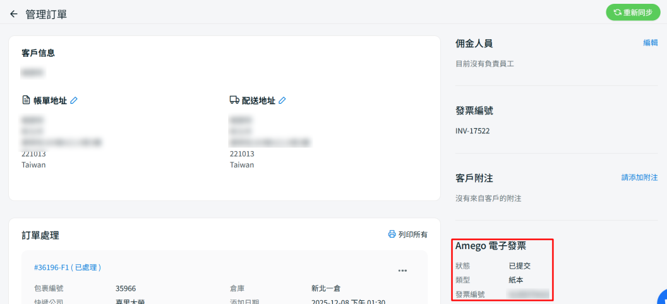Click the 列印所有 text link
Screen dimensions: 667x304
click(412, 234)
